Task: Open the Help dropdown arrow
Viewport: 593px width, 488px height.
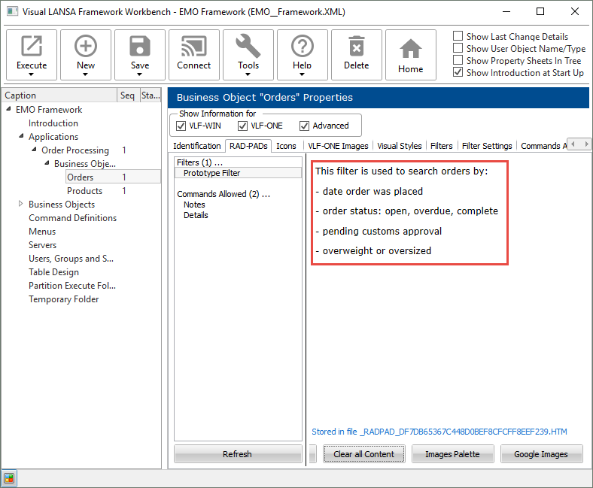Action: click(302, 74)
